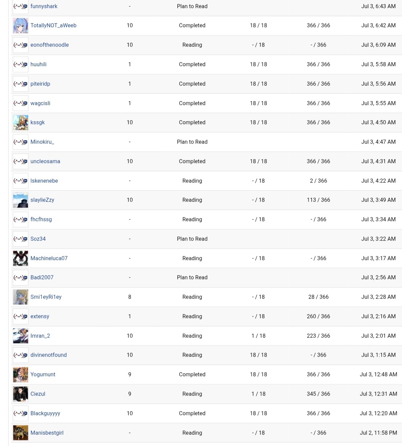Open Imran_2's avatar thumbnail

point(20,336)
